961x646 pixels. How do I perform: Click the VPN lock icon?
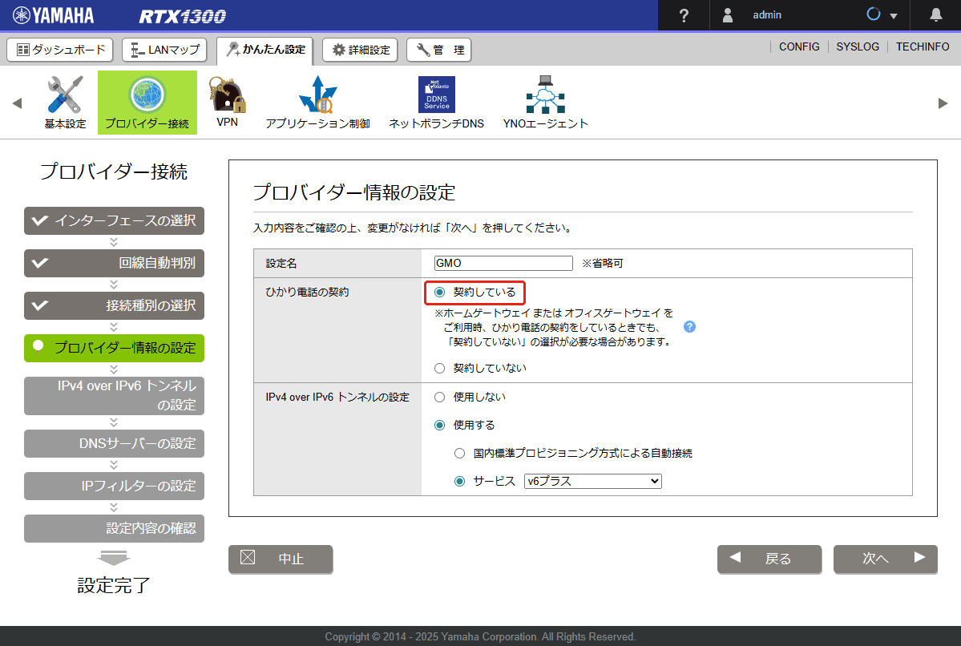(227, 96)
